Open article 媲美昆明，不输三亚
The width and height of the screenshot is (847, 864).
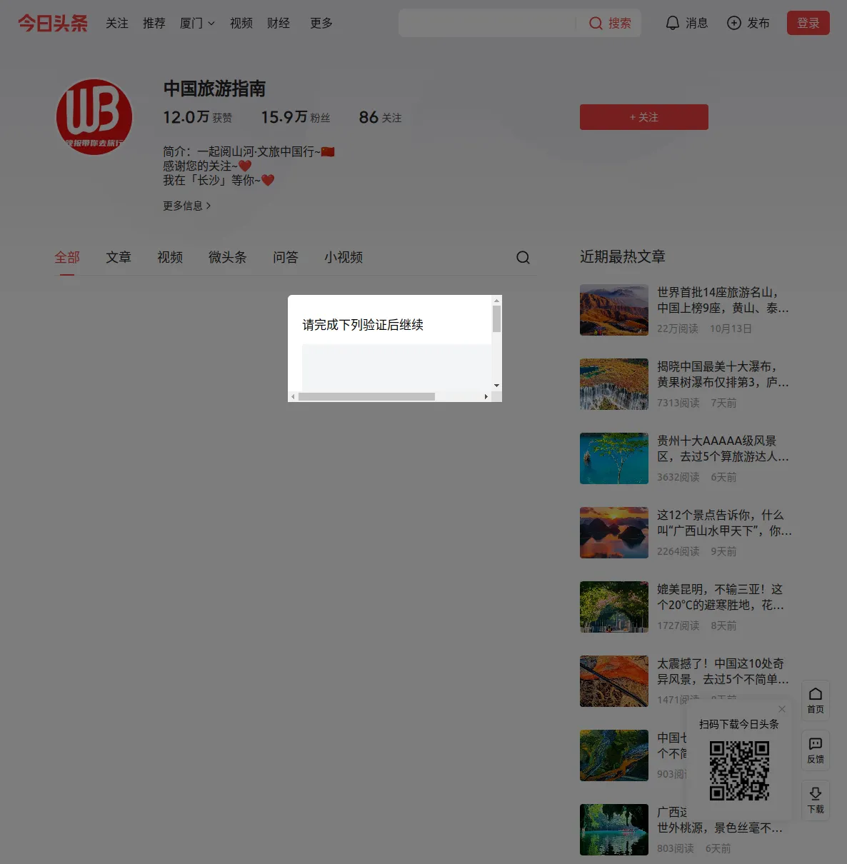point(721,598)
